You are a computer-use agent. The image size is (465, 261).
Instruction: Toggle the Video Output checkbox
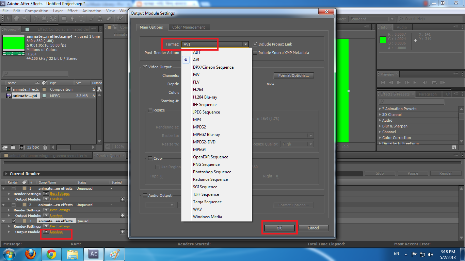(146, 67)
